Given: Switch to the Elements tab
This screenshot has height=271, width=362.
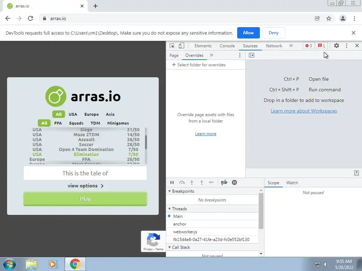Looking at the screenshot, I should coord(203,46).
